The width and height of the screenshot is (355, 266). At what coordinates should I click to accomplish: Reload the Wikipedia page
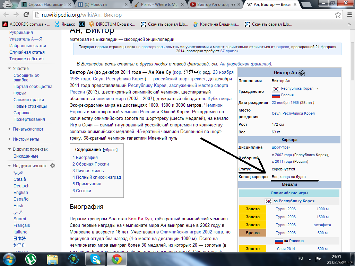point(26,15)
